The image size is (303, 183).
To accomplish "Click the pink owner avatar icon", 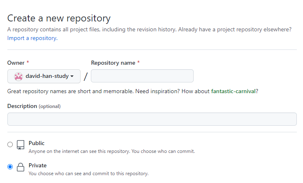I will 19,77.
